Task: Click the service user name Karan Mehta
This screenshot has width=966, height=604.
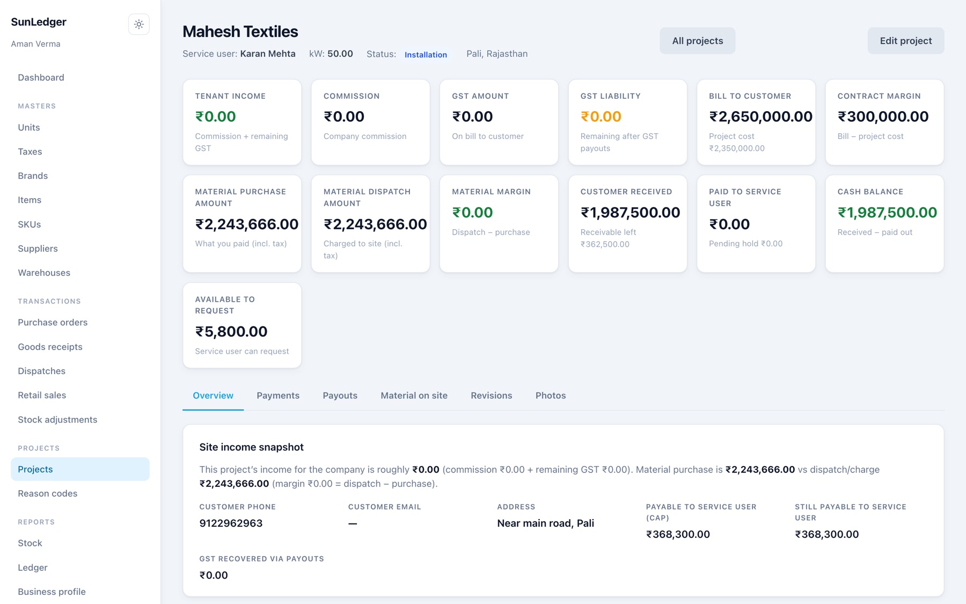Action: click(x=268, y=54)
